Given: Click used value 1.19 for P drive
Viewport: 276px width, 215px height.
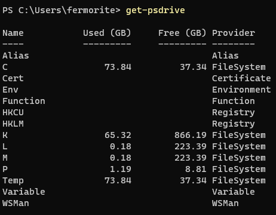Looking at the screenshot, I should (x=121, y=169).
